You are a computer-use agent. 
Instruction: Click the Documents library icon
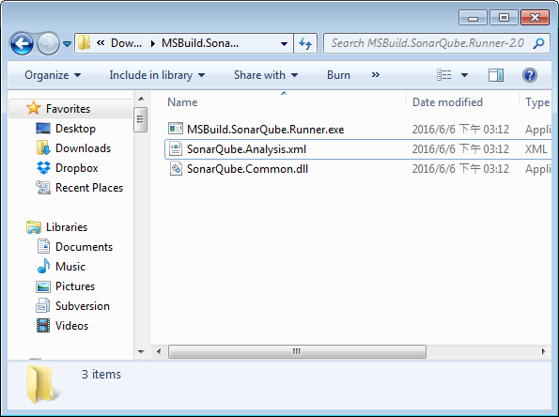tap(43, 247)
